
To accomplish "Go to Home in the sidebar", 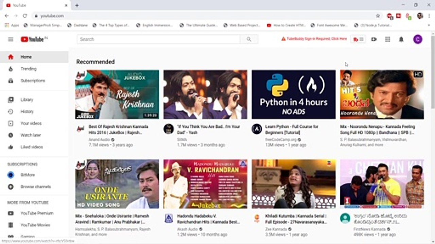I will click(34, 57).
